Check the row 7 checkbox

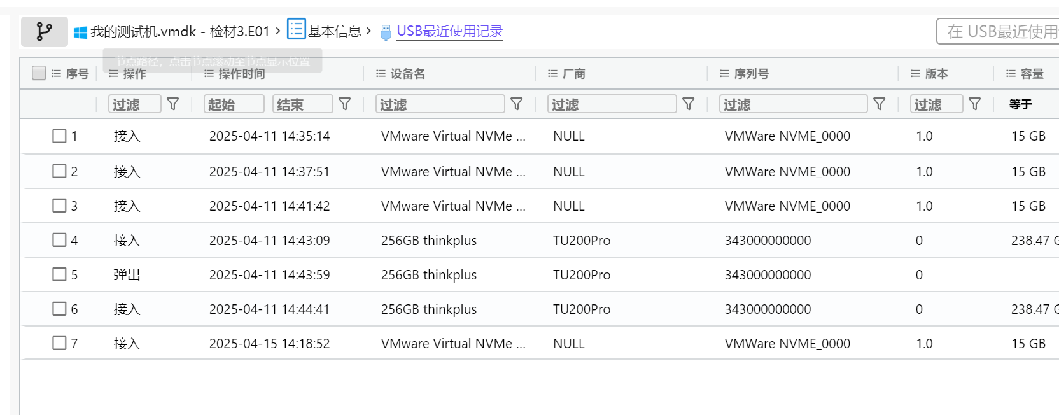[59, 343]
